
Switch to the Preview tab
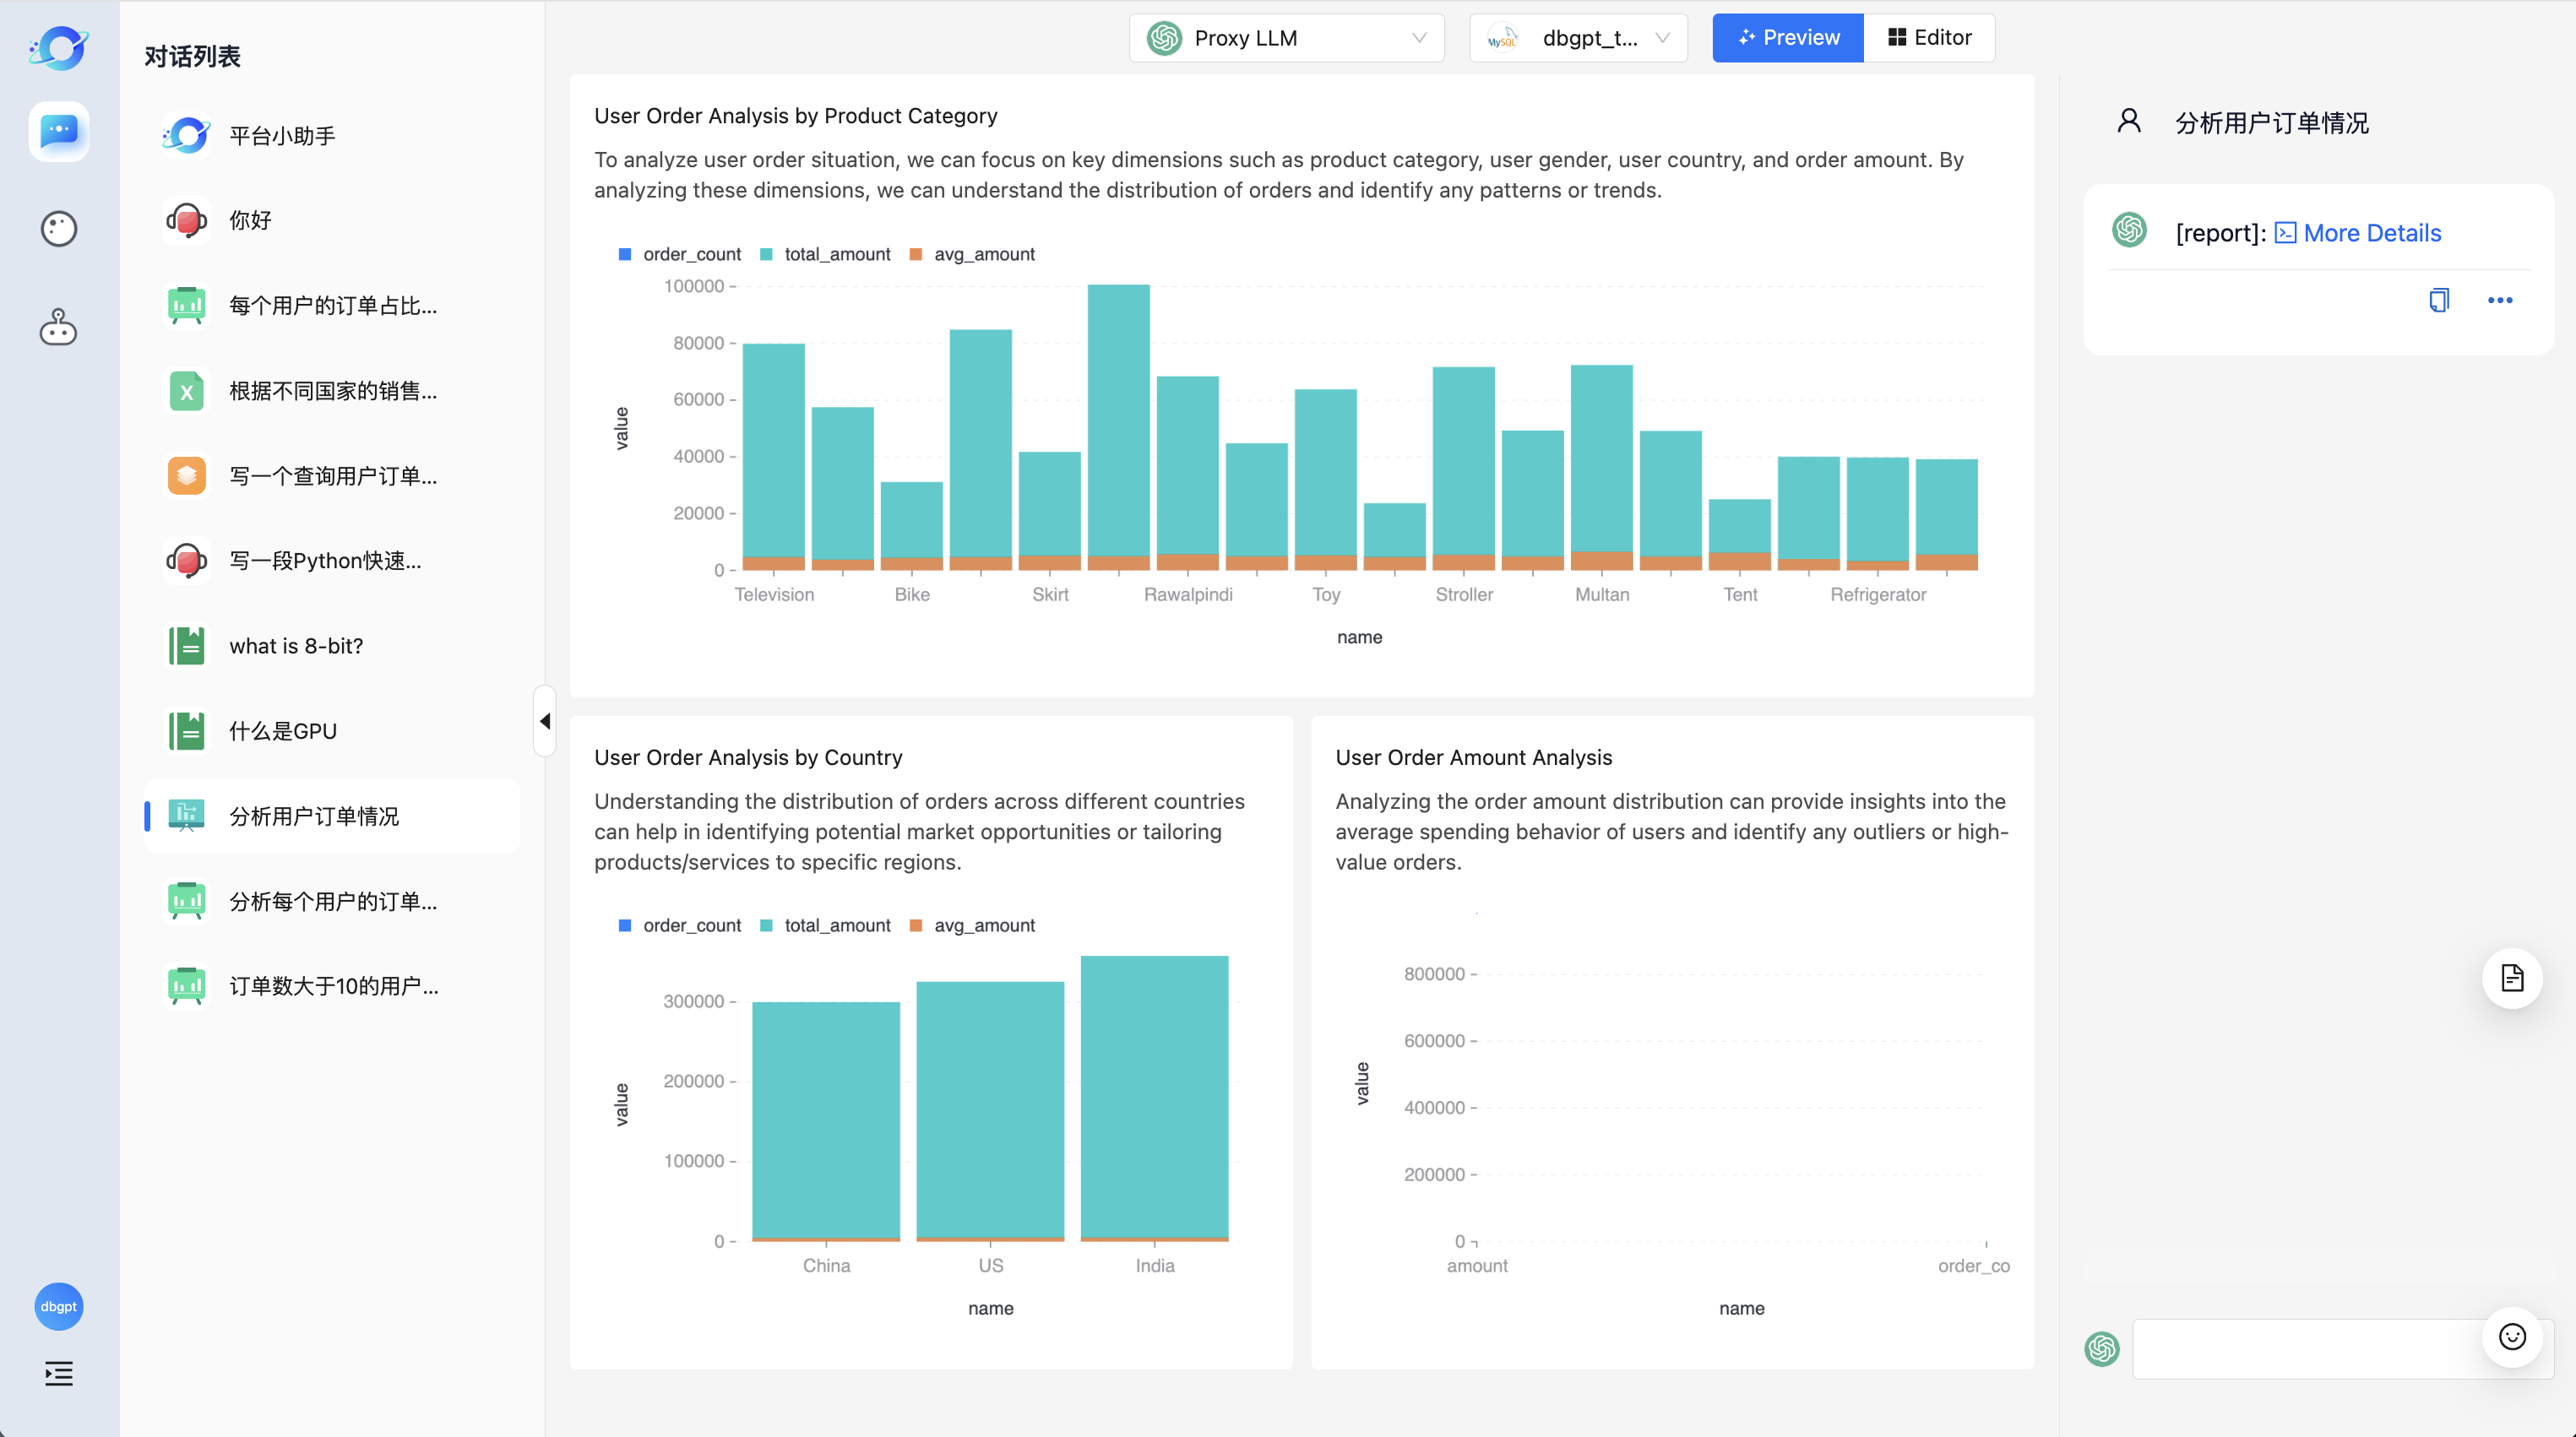click(1788, 38)
